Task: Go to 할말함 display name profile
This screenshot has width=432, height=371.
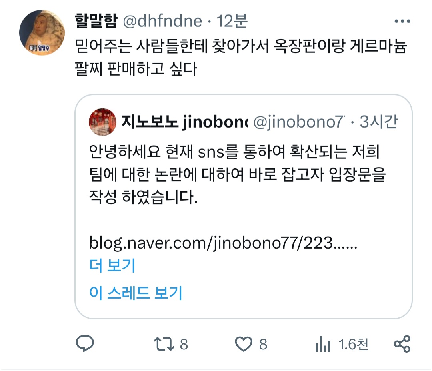Action: pyautogui.click(x=96, y=21)
